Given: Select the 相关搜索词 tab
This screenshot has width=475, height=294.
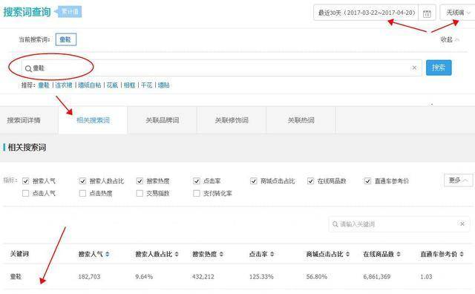Looking at the screenshot, I should click(x=93, y=120).
